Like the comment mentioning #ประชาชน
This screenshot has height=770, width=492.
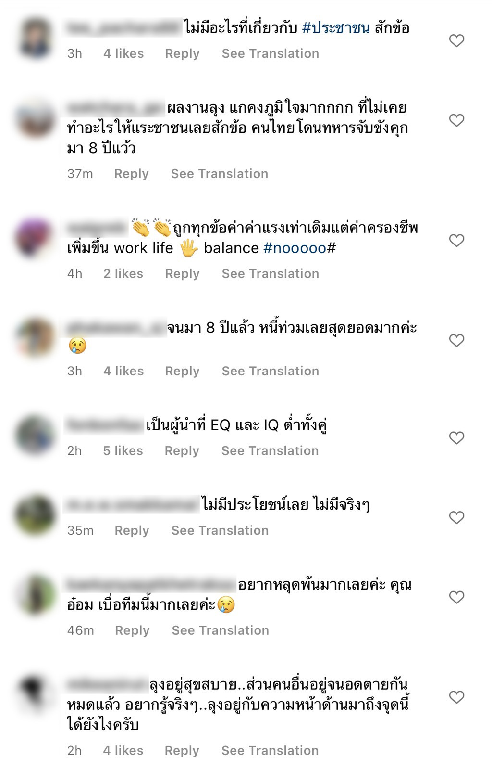[456, 40]
